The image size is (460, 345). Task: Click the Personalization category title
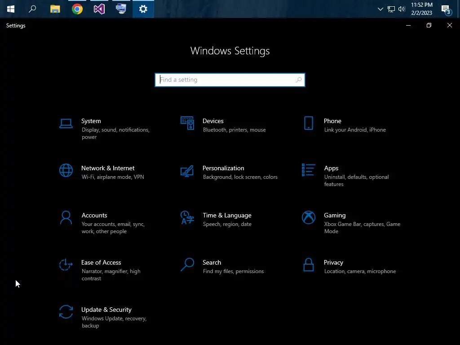(x=223, y=168)
